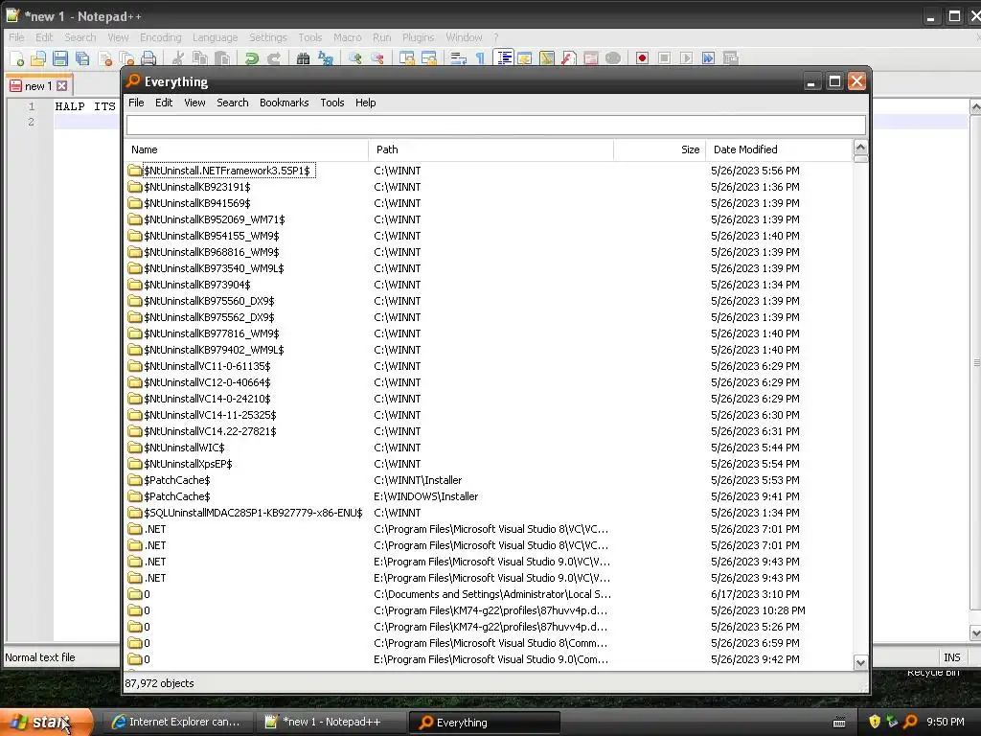Image resolution: width=981 pixels, height=736 pixels.
Task: Click the Open file icon in Notepad++ toolbar
Action: coord(38,58)
